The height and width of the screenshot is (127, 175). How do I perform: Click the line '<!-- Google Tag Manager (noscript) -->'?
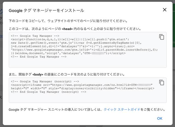click(x=45, y=81)
